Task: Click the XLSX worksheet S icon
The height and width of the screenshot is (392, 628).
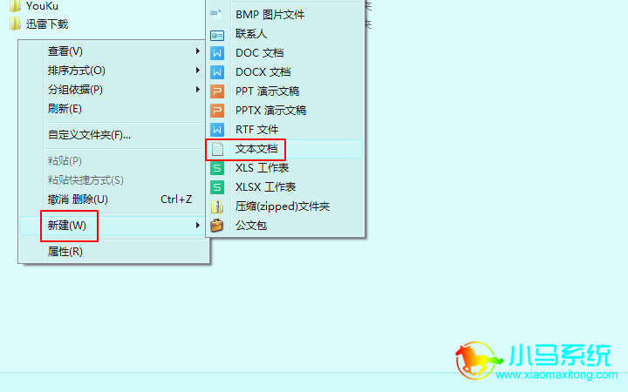Action: (x=216, y=187)
